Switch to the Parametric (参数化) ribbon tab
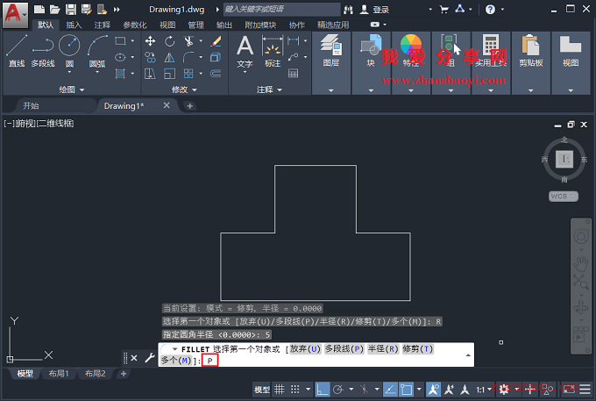Image resolution: width=596 pixels, height=401 pixels. (135, 25)
